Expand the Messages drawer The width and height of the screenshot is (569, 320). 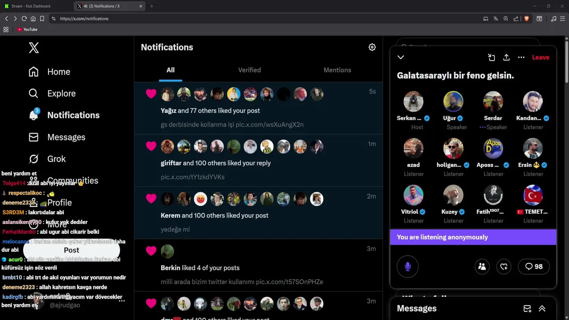click(542, 308)
